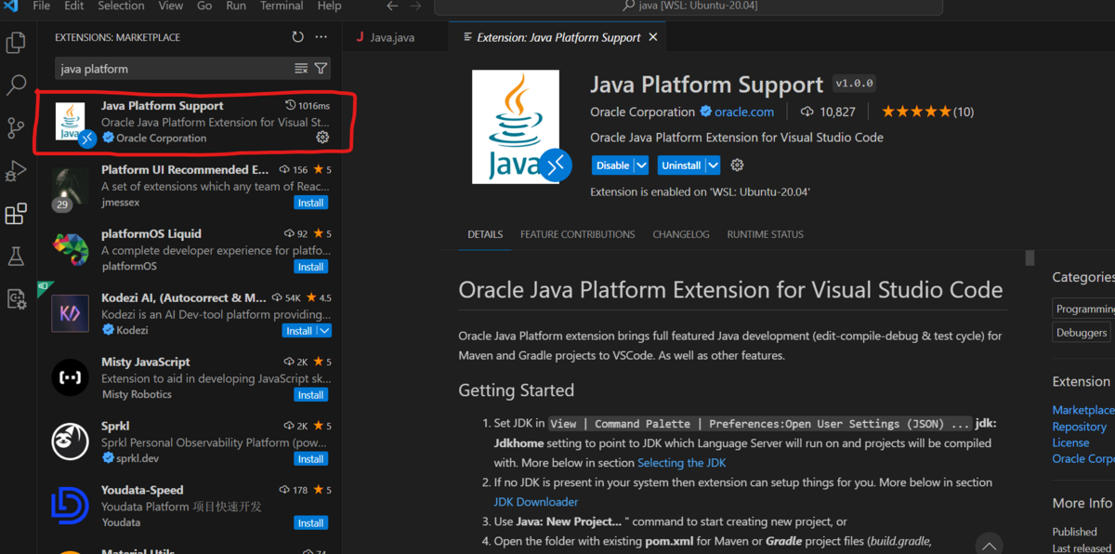
Task: Open the Edit menu
Action: pos(74,6)
